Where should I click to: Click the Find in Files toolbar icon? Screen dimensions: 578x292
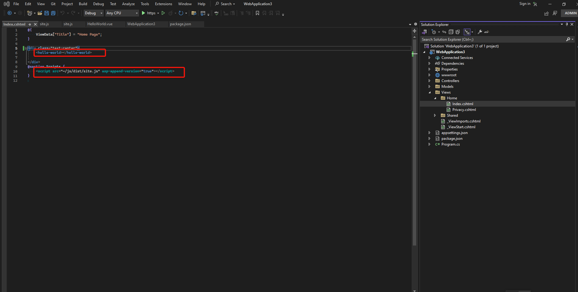pos(193,13)
